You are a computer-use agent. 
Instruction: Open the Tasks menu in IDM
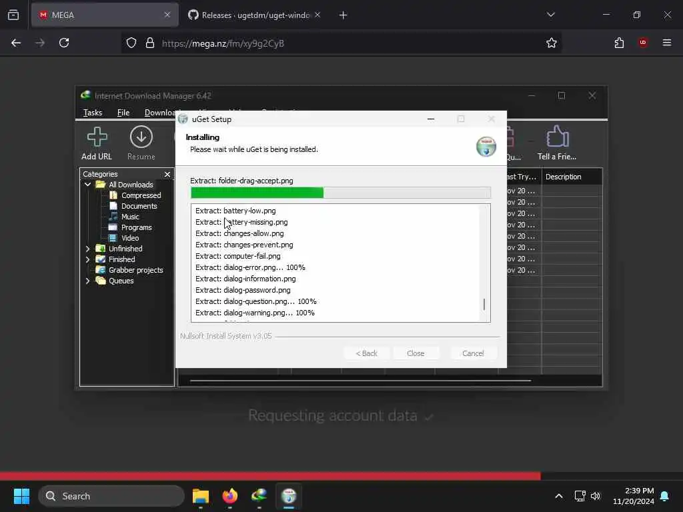click(x=93, y=113)
